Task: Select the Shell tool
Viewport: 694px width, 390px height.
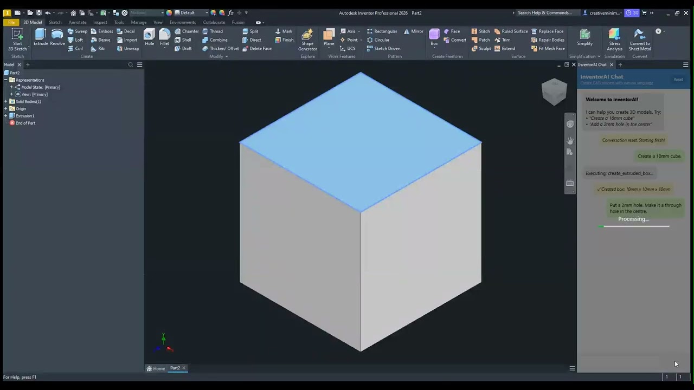Action: pos(183,40)
